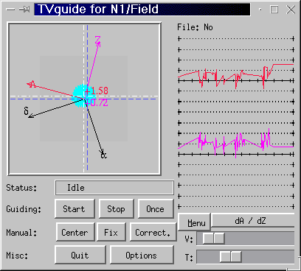Click the Guiding: label
Image resolution: width=301 pixels, height=271 pixels.
pyautogui.click(x=24, y=209)
